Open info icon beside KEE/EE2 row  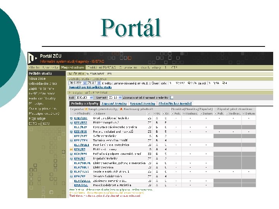click(x=71, y=123)
